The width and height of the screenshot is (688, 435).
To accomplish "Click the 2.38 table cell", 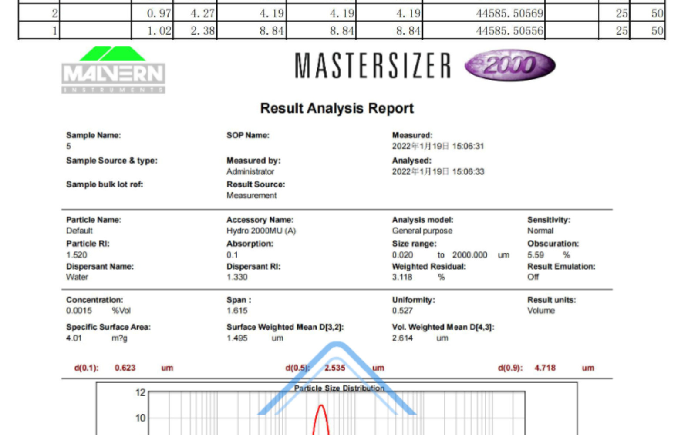I will [195, 31].
